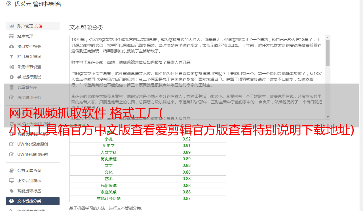Click the monitor icon for 正文识别演示
This screenshot has height=211, width=363.
point(12,181)
